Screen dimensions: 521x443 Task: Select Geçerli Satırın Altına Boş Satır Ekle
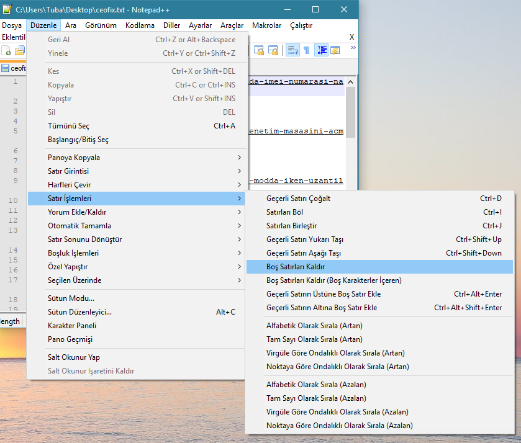(x=380, y=308)
